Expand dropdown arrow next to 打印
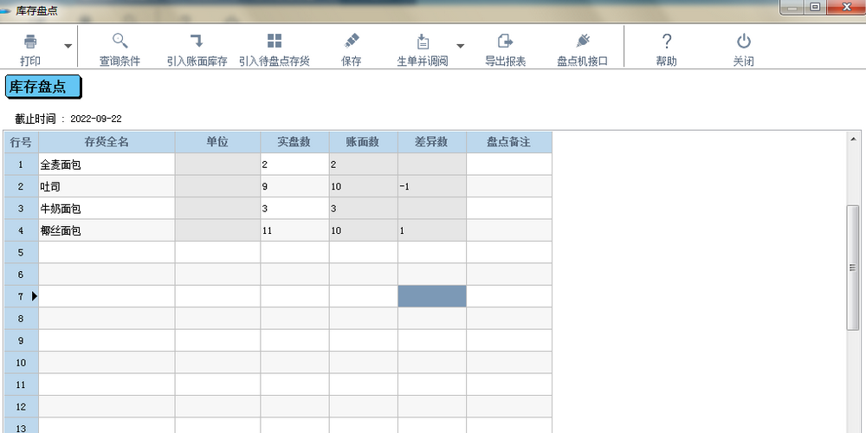Image resolution: width=866 pixels, height=433 pixels. coord(68,46)
